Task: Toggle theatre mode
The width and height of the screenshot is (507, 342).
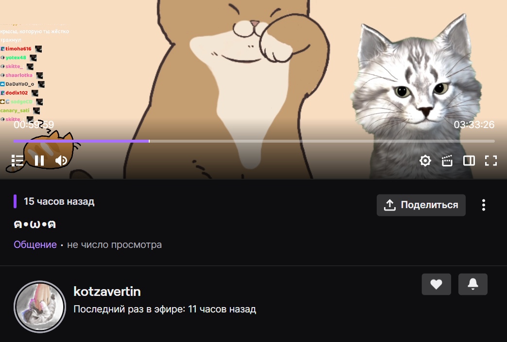Action: point(469,161)
